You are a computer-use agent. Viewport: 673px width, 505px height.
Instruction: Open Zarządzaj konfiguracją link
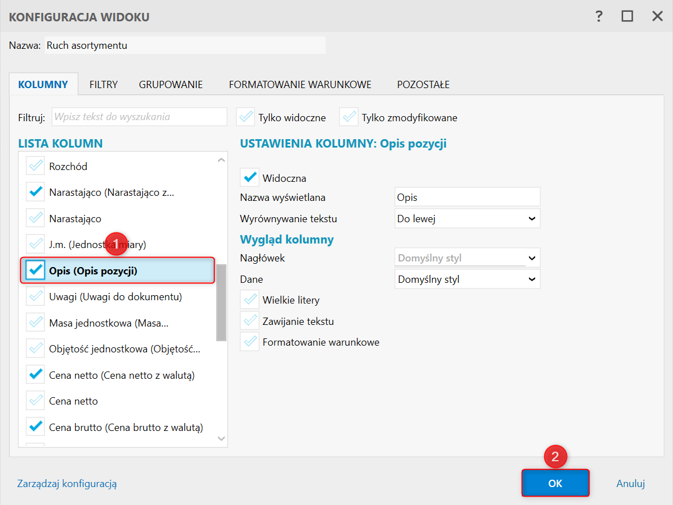click(67, 483)
